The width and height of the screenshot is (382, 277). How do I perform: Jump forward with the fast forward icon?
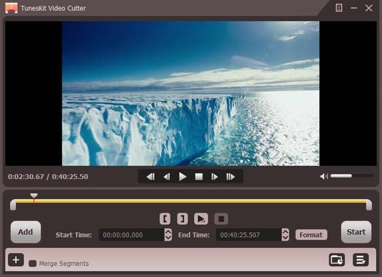[x=231, y=177]
